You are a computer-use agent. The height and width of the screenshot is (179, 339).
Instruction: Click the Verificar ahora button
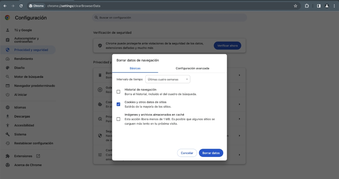(227, 46)
